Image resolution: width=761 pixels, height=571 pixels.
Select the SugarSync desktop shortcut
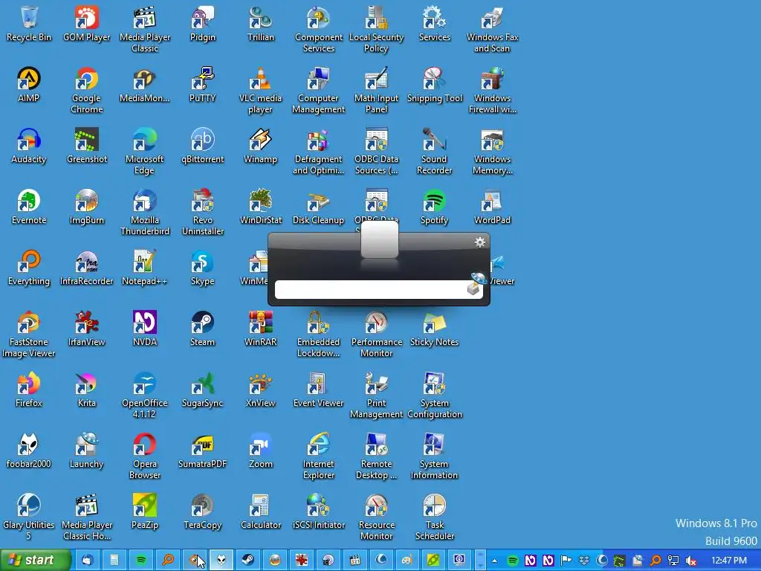(x=203, y=390)
